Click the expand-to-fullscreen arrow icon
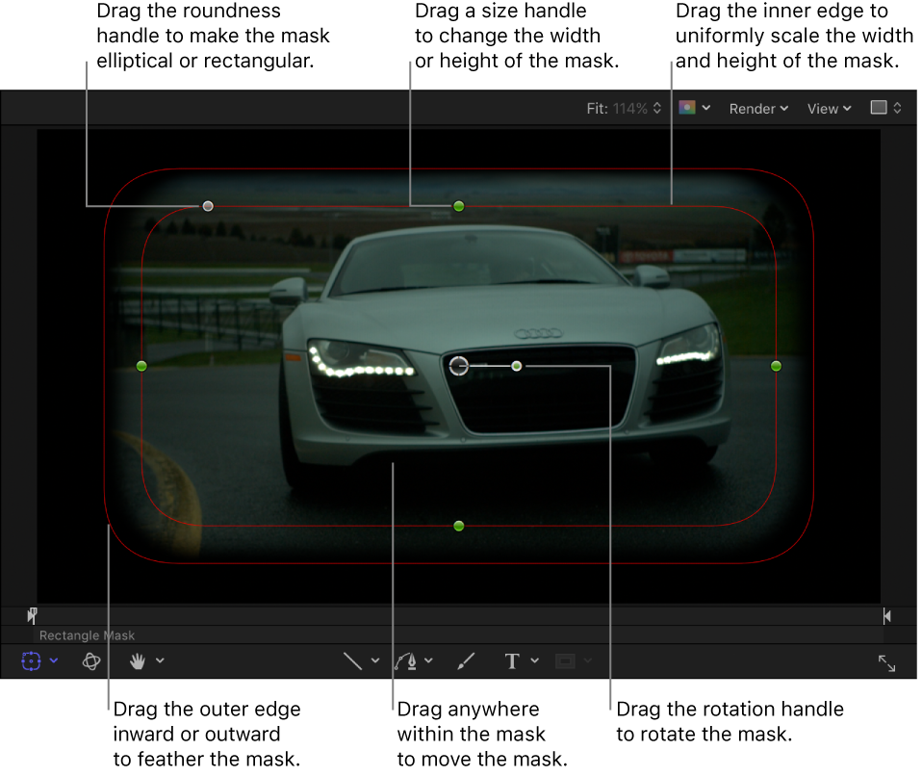 click(886, 662)
